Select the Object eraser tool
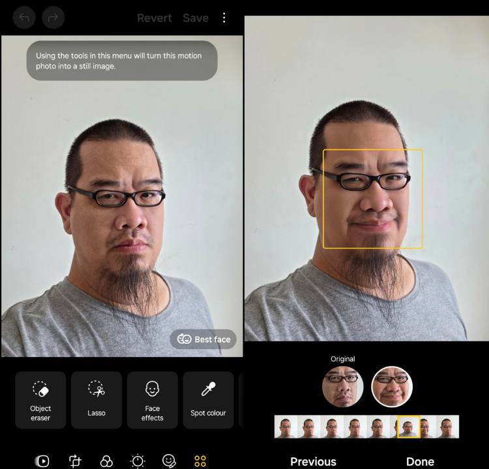Image resolution: width=489 pixels, height=469 pixels. click(40, 400)
